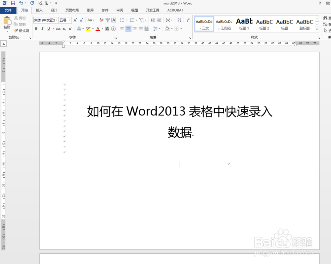Apply distributed alignment
This screenshot has height=264, width=331.
(x=147, y=29)
